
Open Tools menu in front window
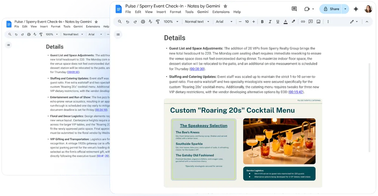pyautogui.click(x=189, y=12)
